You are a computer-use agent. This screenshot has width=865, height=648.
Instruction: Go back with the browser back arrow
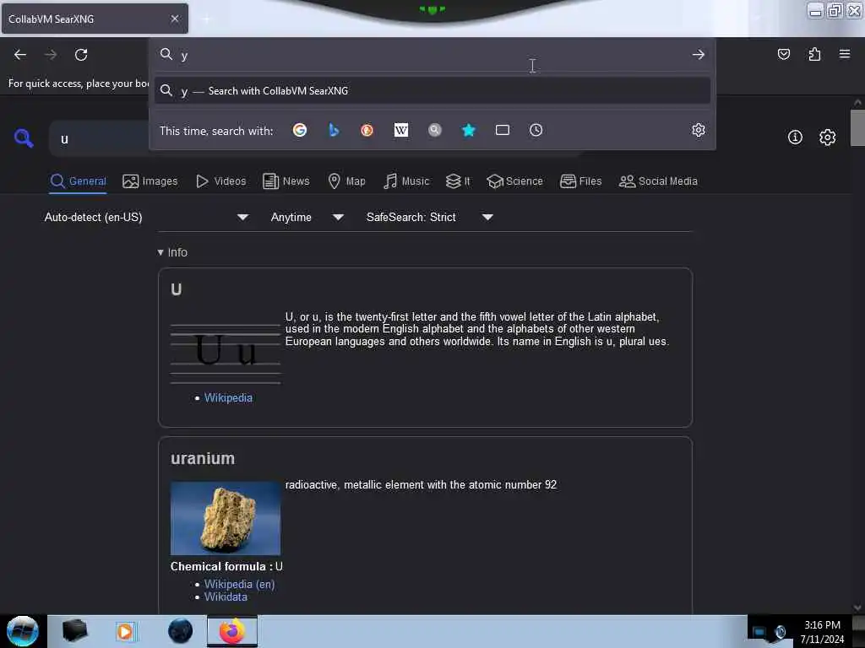click(20, 55)
